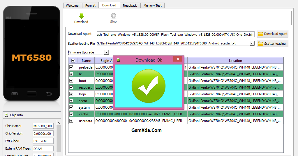Screen dimensions: 298x156
Task: Click cache end address 0x000000008ae1a0cf
Action: (x=144, y=114)
